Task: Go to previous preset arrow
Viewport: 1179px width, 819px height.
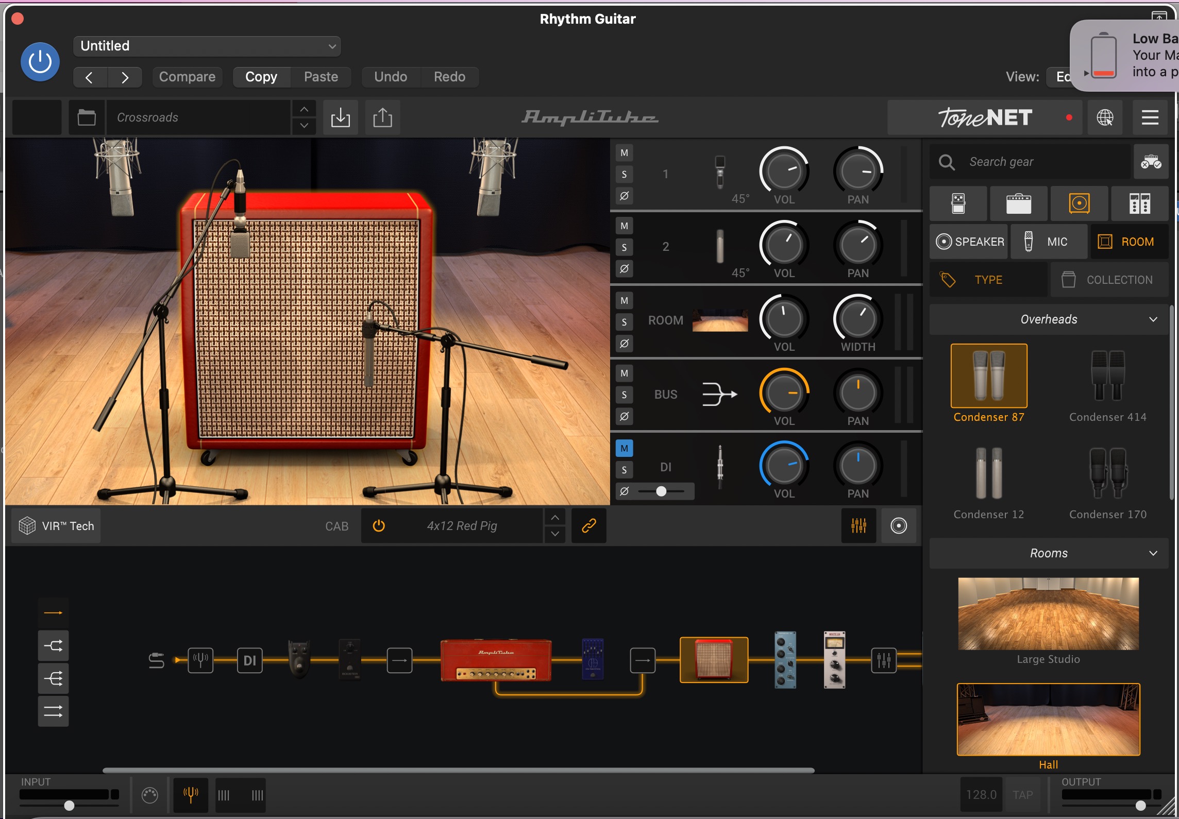Action: pos(90,77)
